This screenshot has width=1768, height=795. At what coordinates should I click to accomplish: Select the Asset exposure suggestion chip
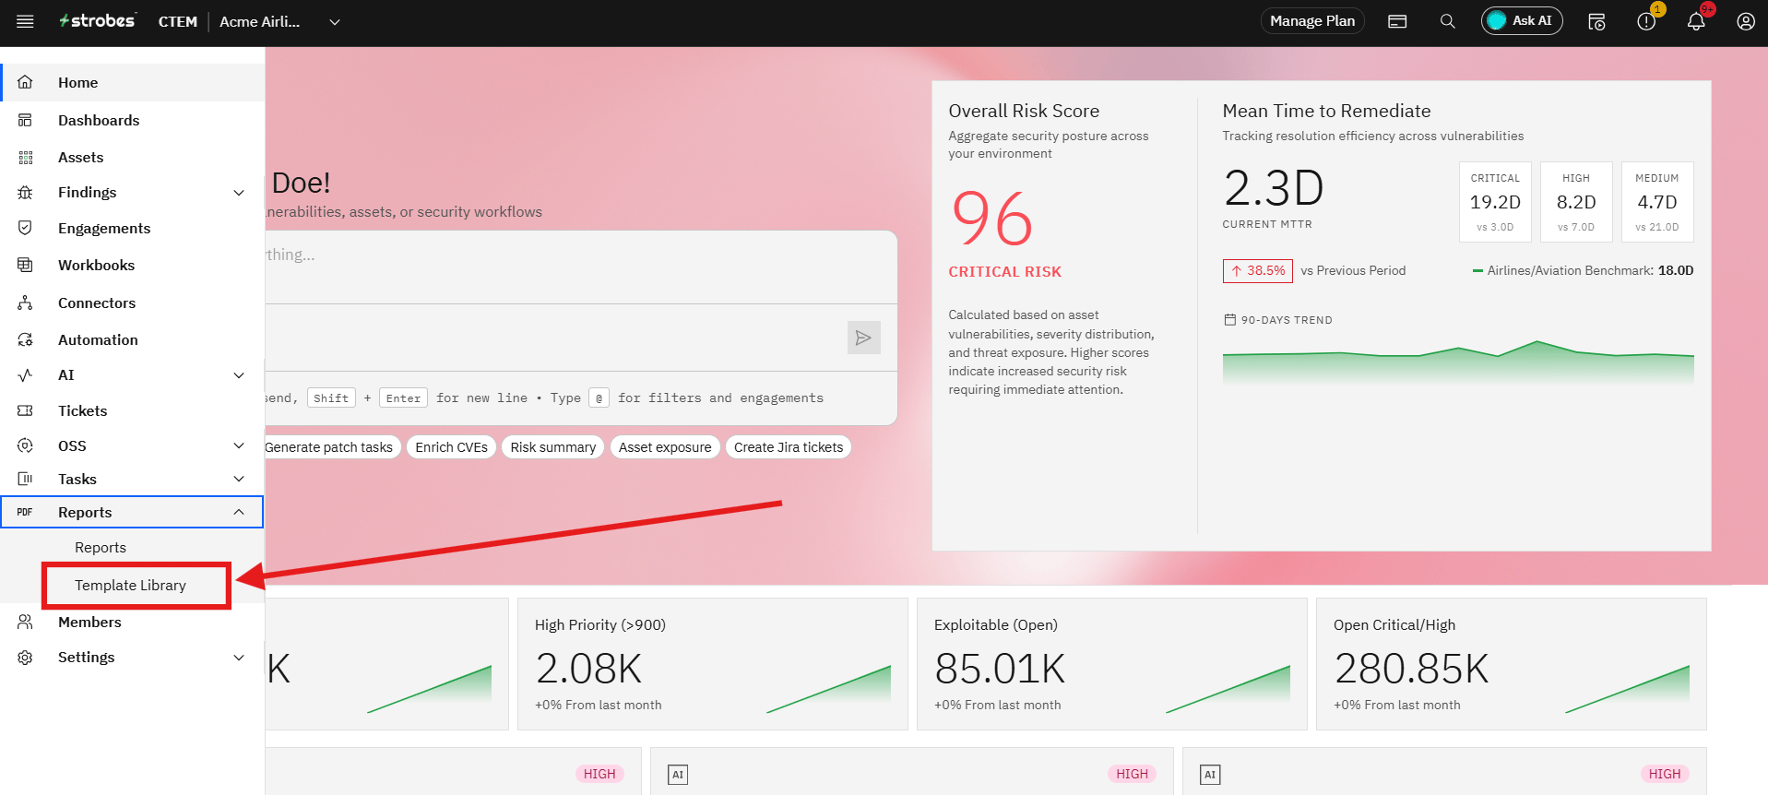click(x=665, y=447)
